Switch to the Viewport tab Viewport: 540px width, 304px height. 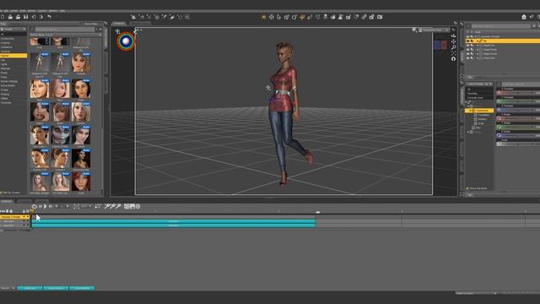(x=119, y=24)
